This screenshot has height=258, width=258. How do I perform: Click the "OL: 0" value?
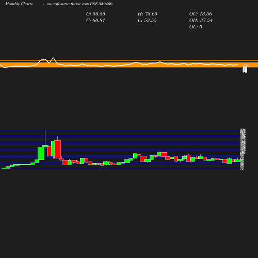[196, 27]
